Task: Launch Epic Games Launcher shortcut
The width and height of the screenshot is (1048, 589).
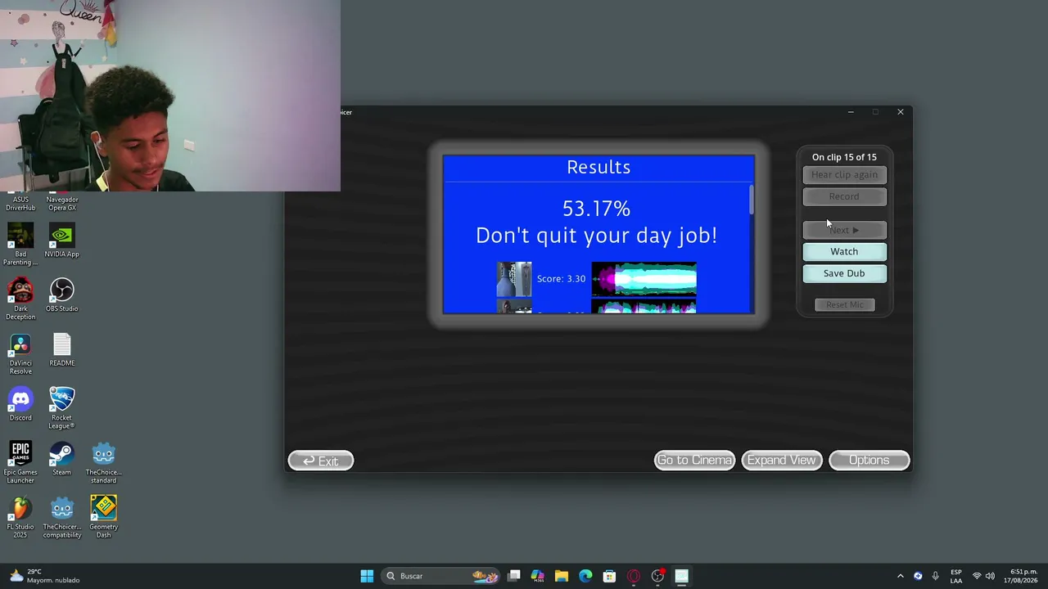Action: [x=20, y=462]
